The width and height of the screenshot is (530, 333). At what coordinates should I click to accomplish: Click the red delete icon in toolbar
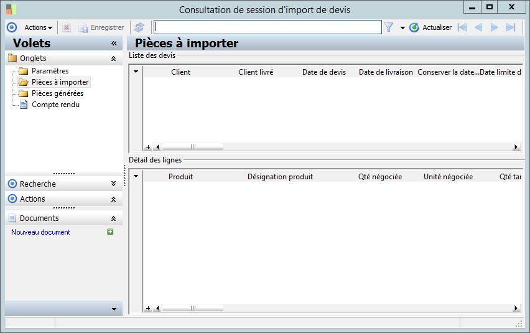[x=67, y=27]
